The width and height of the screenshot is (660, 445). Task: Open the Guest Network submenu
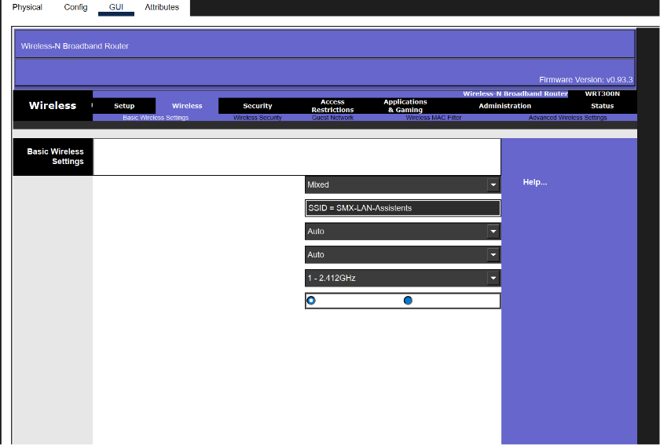pos(332,118)
